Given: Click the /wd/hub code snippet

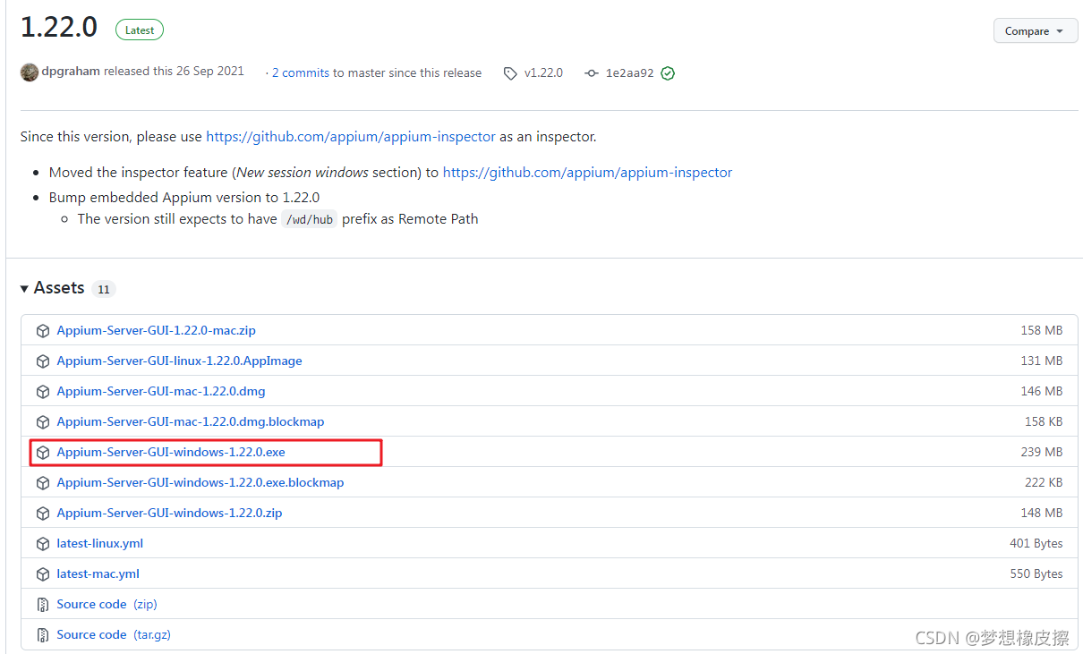Looking at the screenshot, I should (x=310, y=219).
